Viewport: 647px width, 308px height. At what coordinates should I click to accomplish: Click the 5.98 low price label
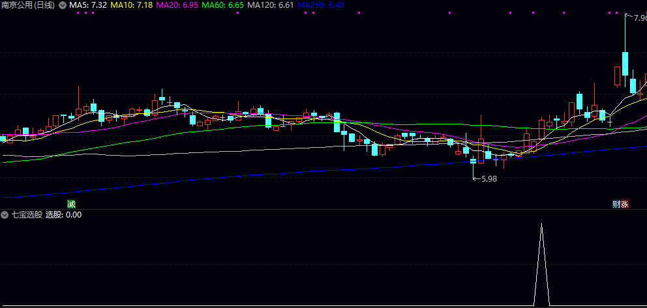[x=489, y=178]
